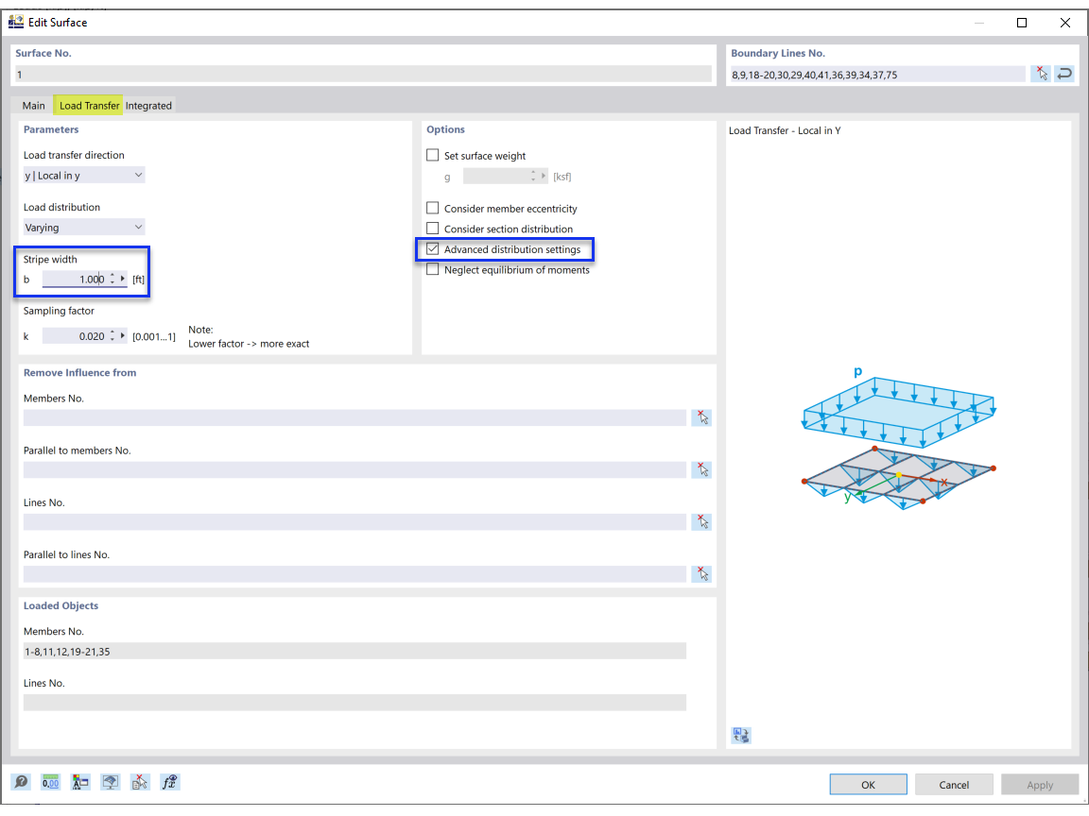Viewport: 1089px width, 816px height.
Task: Adjust sampling factor k with spinner arrows
Action: pos(112,336)
